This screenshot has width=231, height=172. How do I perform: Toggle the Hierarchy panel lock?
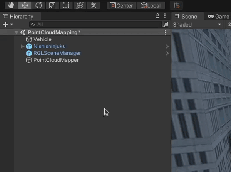(x=157, y=16)
